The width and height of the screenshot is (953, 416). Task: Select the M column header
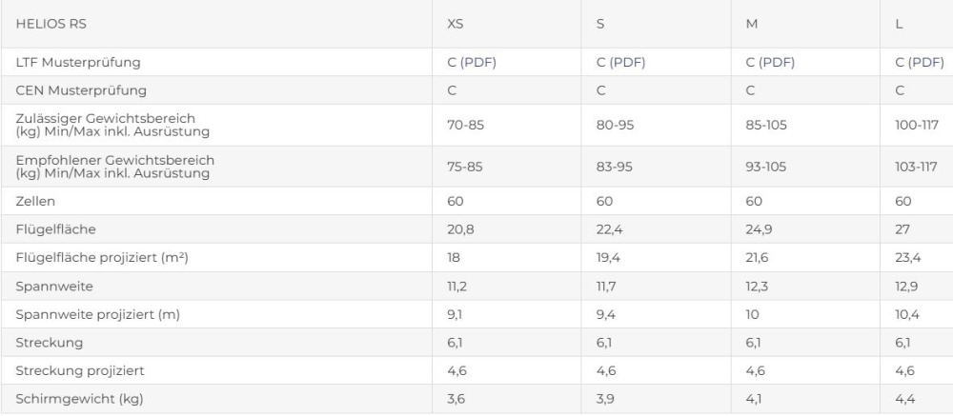tap(751, 25)
